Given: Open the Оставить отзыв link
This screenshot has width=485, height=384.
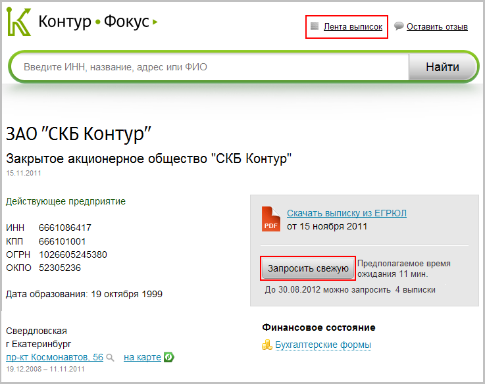Looking at the screenshot, I should click(x=437, y=27).
